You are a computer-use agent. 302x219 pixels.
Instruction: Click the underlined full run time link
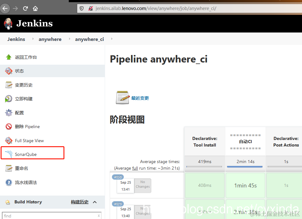click(x=135, y=168)
